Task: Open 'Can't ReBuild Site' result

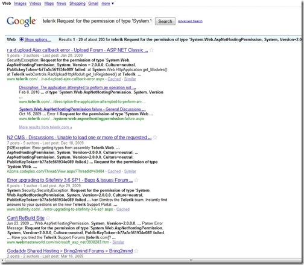Action: tap(25, 218)
